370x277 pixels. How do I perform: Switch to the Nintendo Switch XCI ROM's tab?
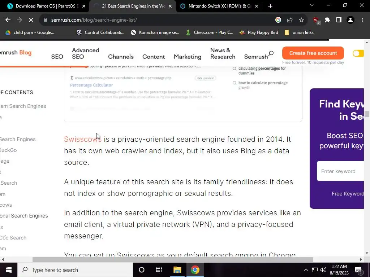click(219, 6)
